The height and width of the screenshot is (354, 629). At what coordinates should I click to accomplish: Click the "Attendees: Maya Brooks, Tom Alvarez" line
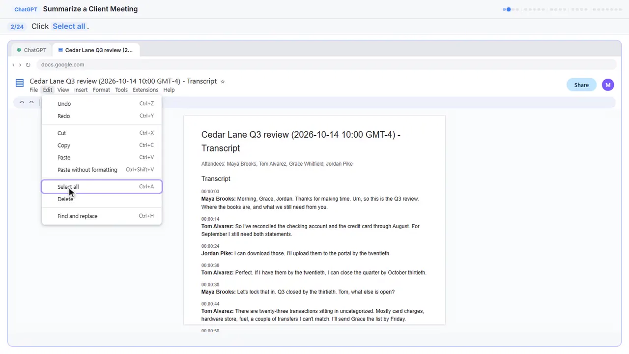point(277,164)
